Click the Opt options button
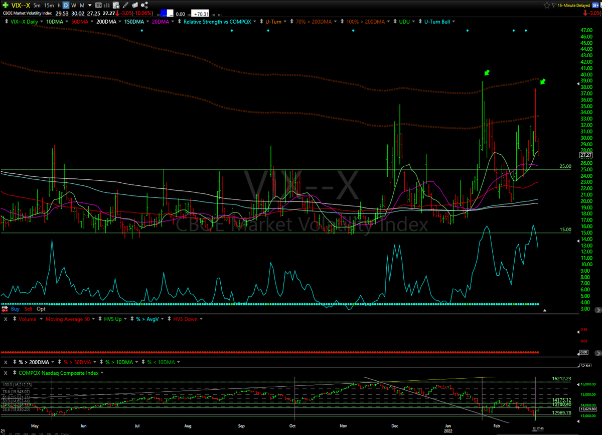 tap(41, 309)
